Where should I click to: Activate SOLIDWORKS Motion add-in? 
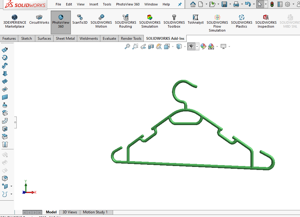tap(101, 21)
